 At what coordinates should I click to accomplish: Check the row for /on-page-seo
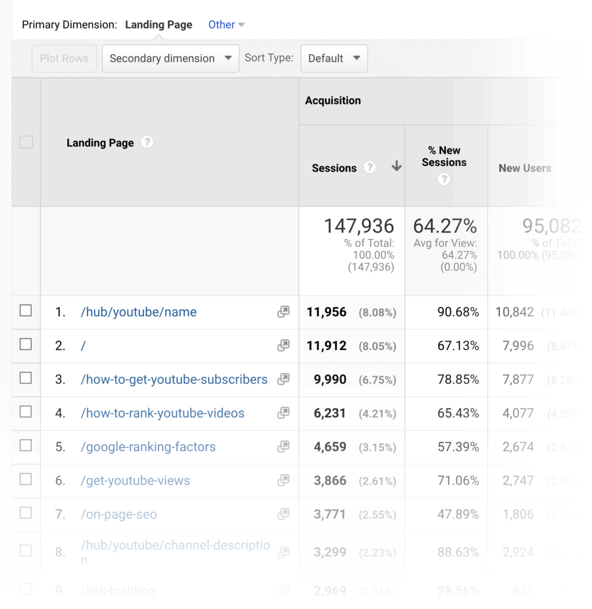(26, 514)
